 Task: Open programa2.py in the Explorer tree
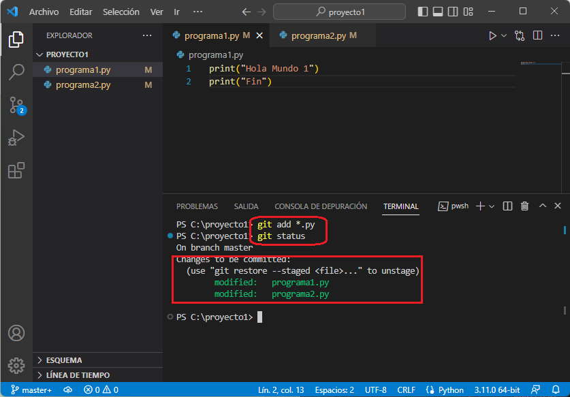98,85
